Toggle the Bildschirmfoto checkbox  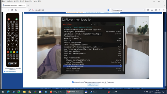5,72
